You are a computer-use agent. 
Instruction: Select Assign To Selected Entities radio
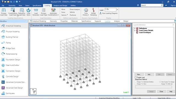click(136, 82)
